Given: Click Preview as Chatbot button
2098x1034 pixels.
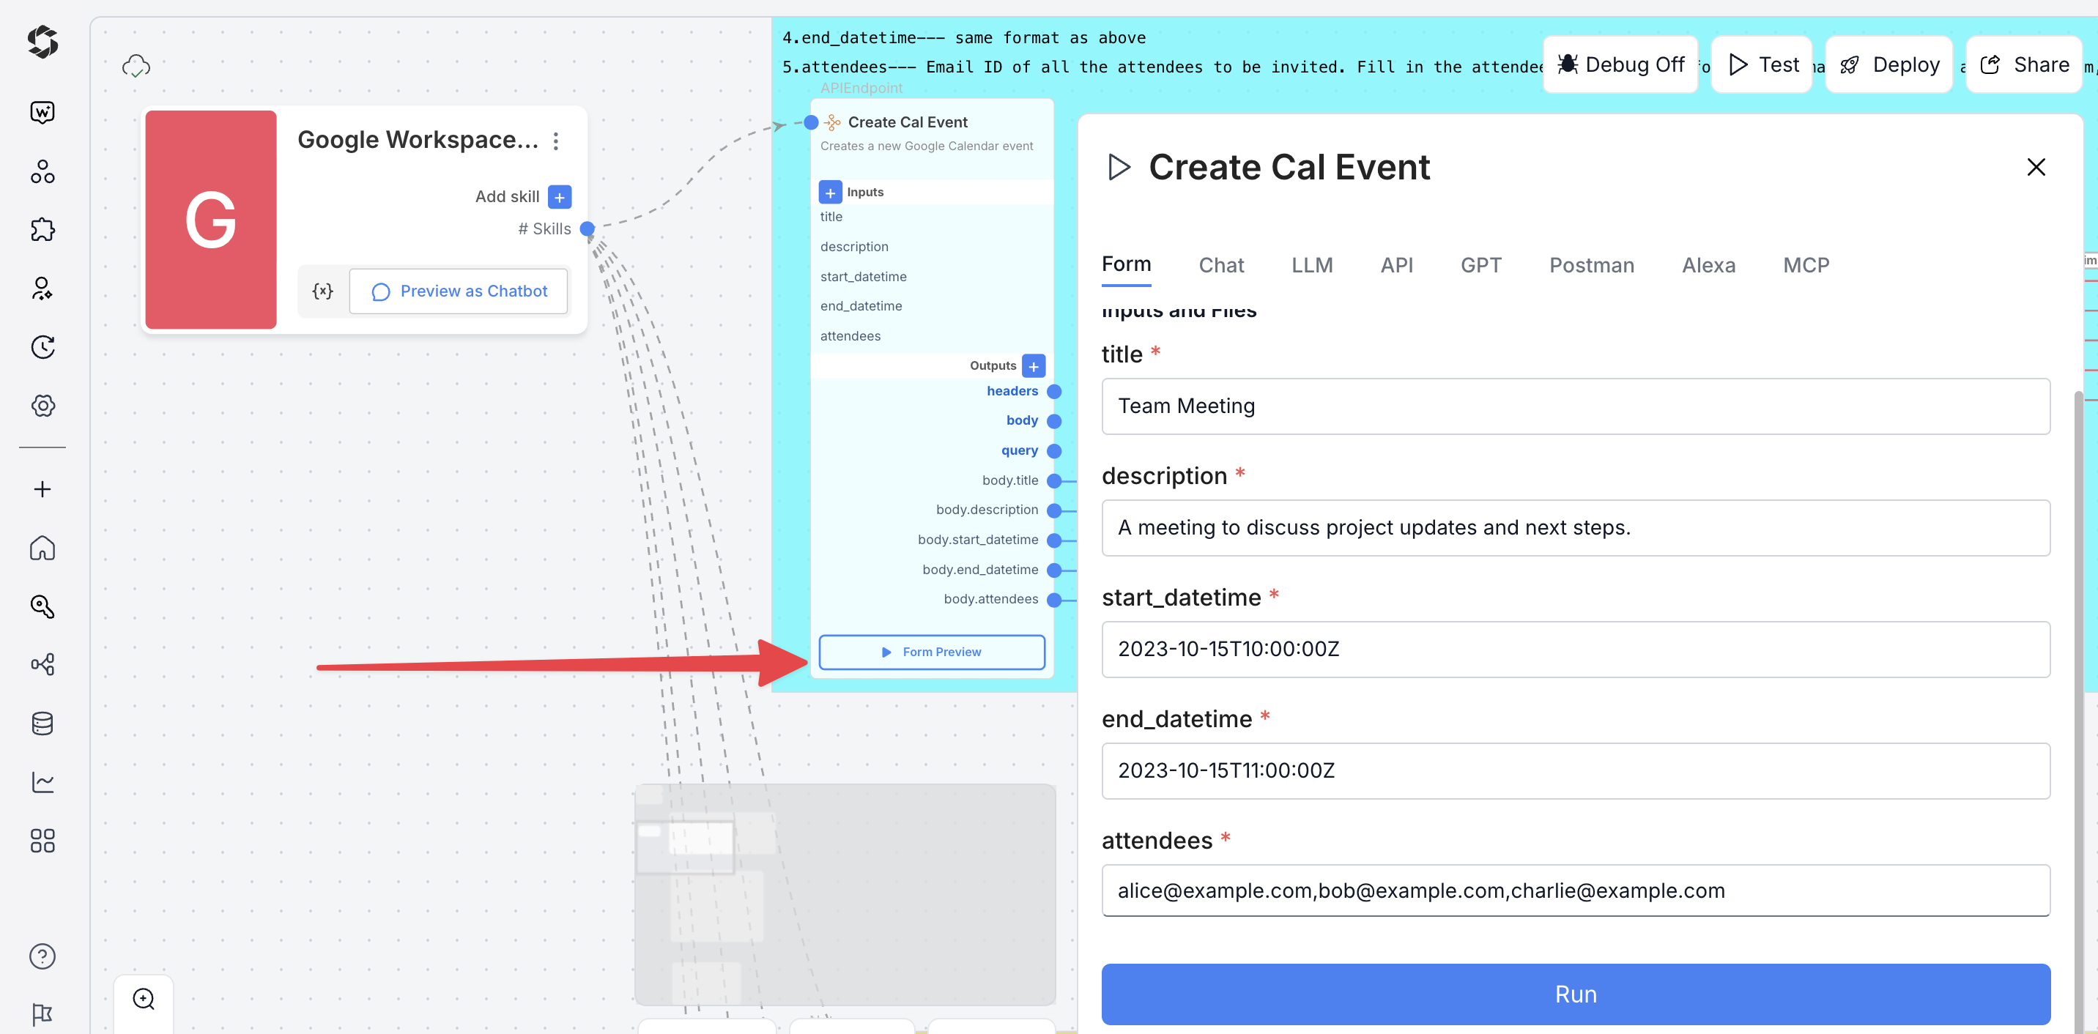Looking at the screenshot, I should (459, 291).
